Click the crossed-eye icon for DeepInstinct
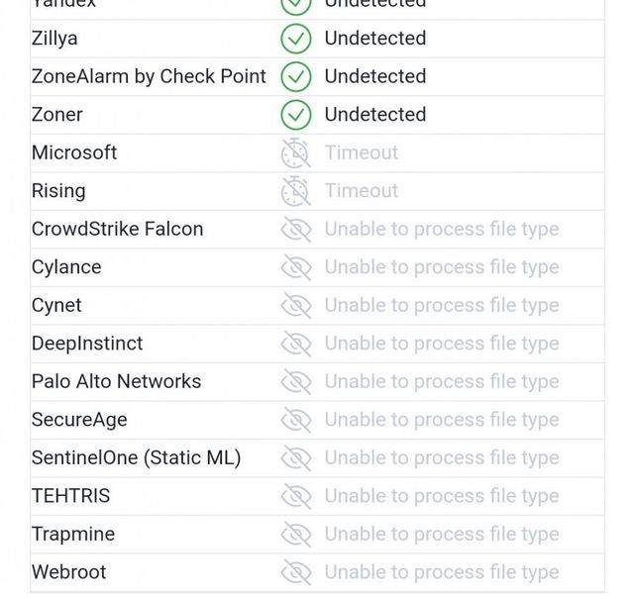 295,344
